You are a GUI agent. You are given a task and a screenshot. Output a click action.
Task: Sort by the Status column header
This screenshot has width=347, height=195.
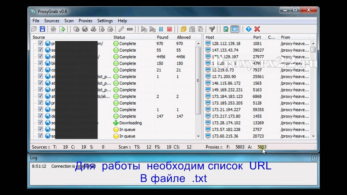pyautogui.click(x=133, y=37)
